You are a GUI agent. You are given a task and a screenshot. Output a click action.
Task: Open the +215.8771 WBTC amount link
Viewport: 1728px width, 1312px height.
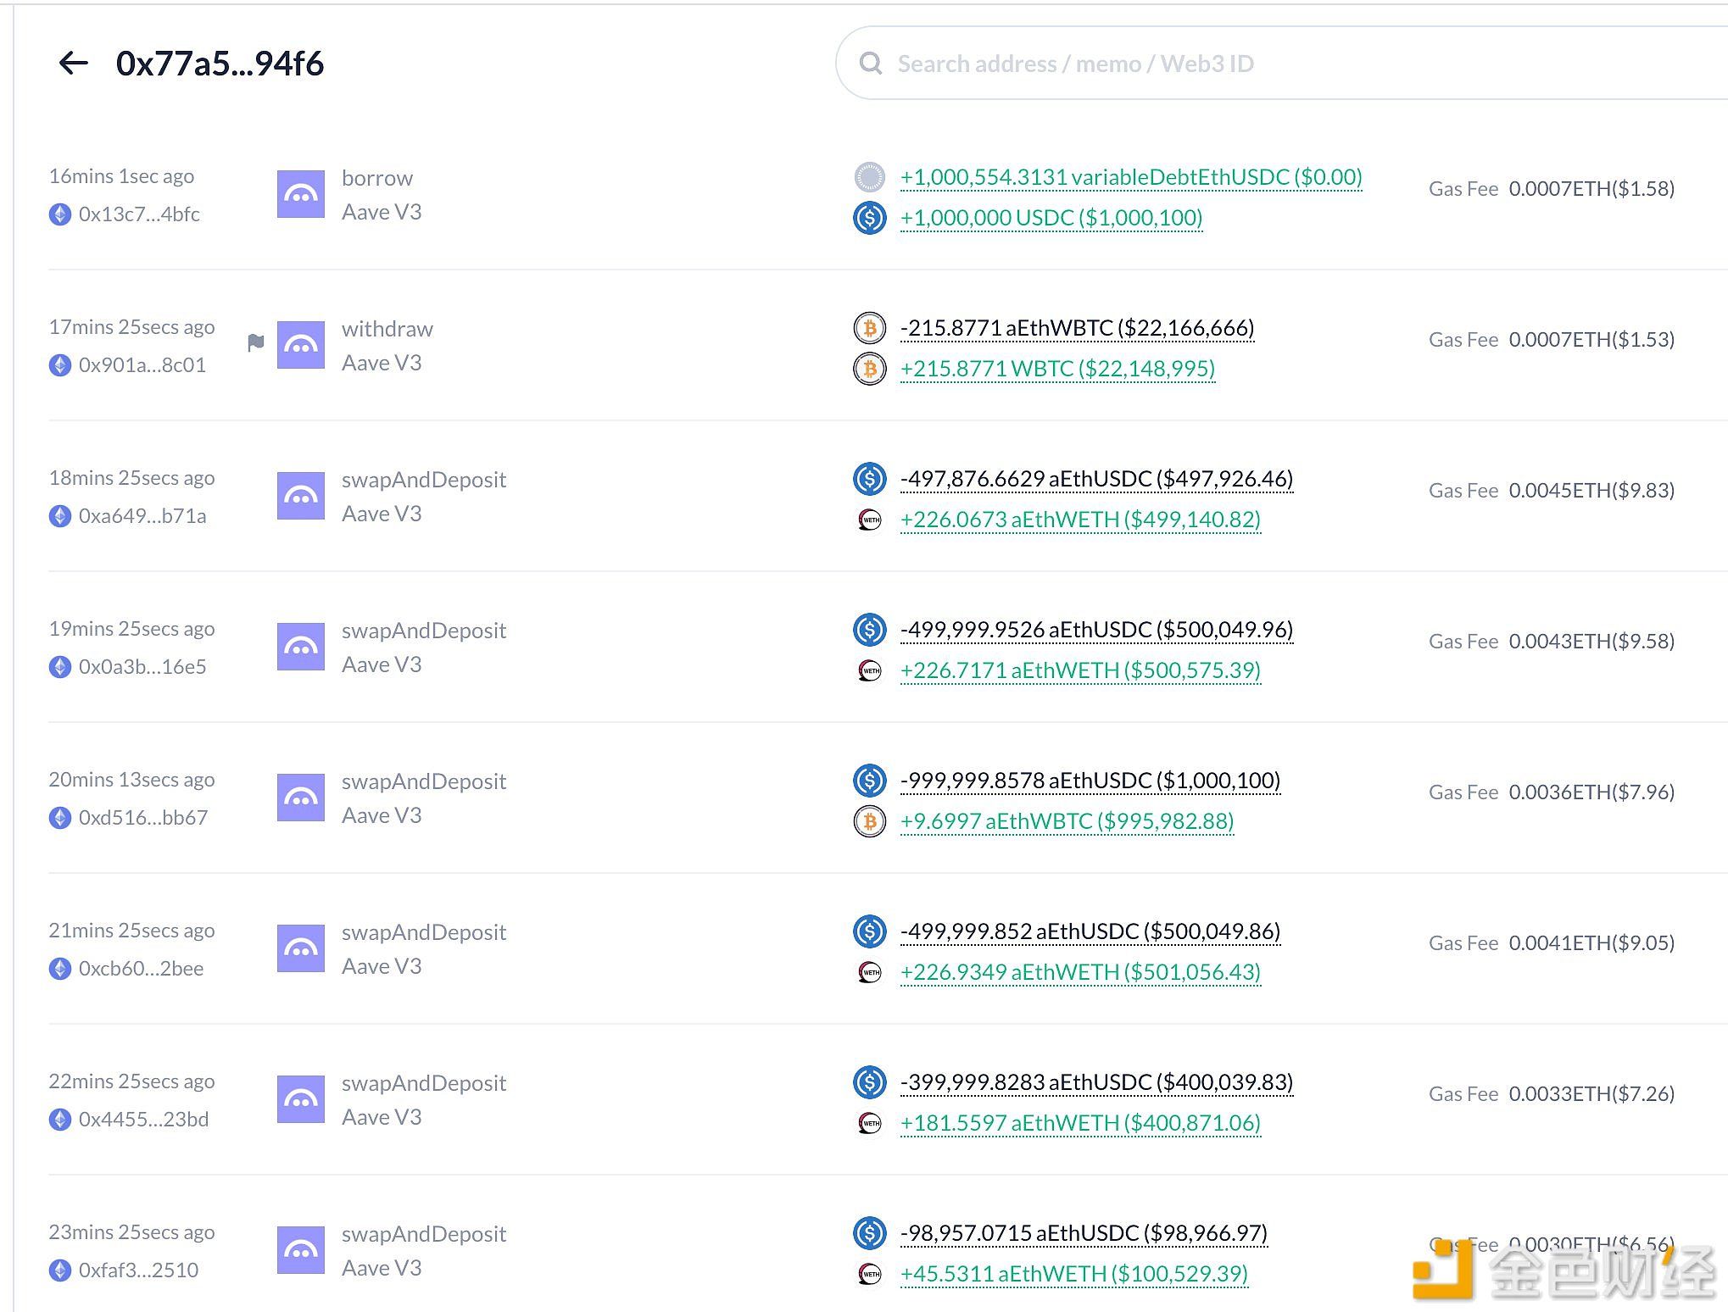coord(1056,369)
